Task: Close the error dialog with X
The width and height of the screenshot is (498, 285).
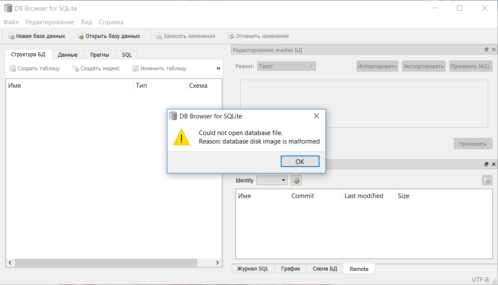Action: coord(317,116)
